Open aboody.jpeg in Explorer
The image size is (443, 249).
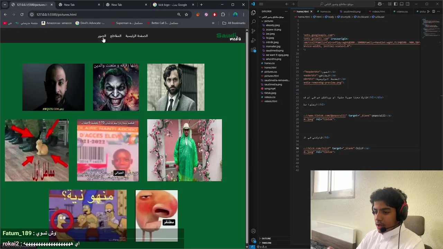(x=273, y=25)
